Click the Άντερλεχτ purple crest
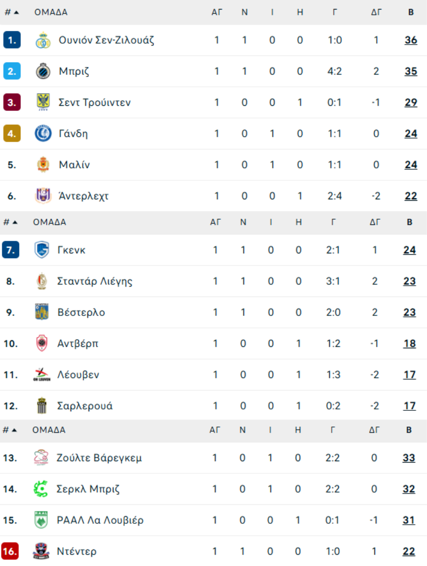 pyautogui.click(x=43, y=196)
